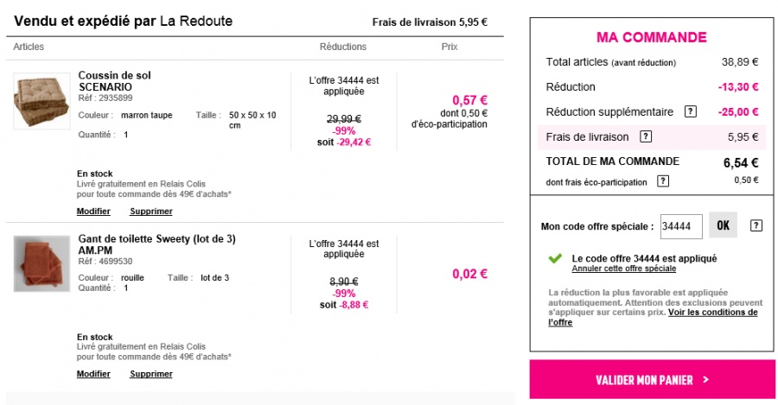Image resolution: width=778 pixels, height=405 pixels.
Task: Click Valider mon panier button
Action: [653, 379]
